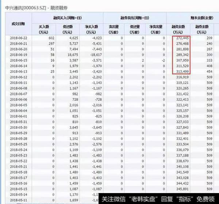Select the 2018-05-18 date cell

click(19, 172)
